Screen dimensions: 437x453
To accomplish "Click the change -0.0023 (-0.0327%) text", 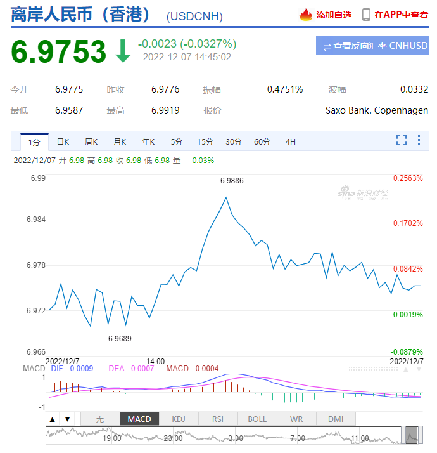I will point(187,44).
